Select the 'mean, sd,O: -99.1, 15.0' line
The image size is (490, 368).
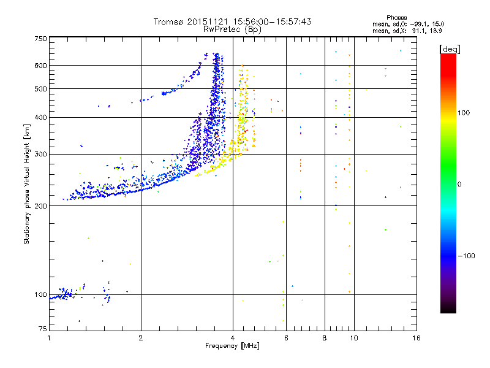[x=408, y=24]
